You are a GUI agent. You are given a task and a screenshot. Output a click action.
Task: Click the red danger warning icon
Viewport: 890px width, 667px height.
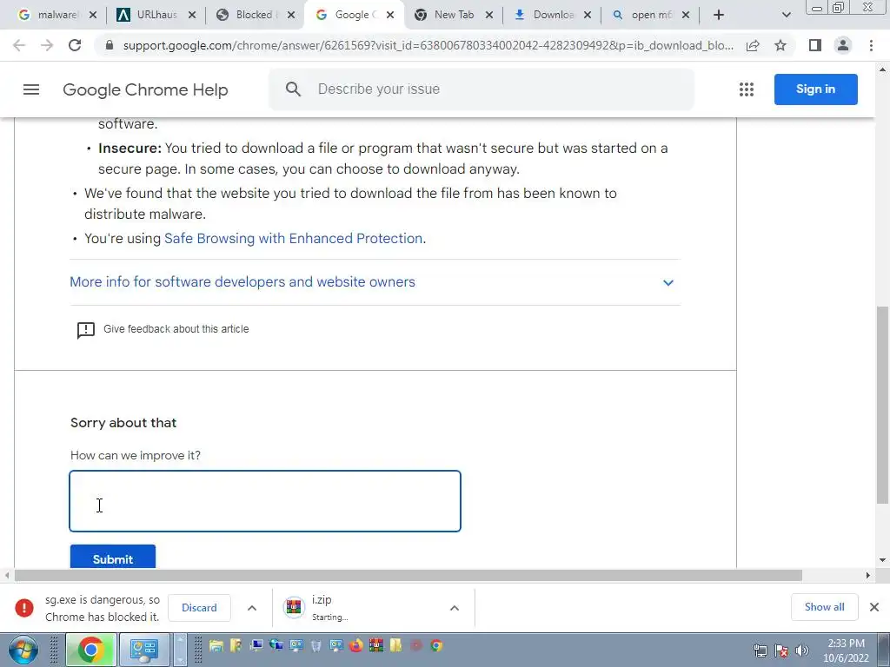coord(24,608)
